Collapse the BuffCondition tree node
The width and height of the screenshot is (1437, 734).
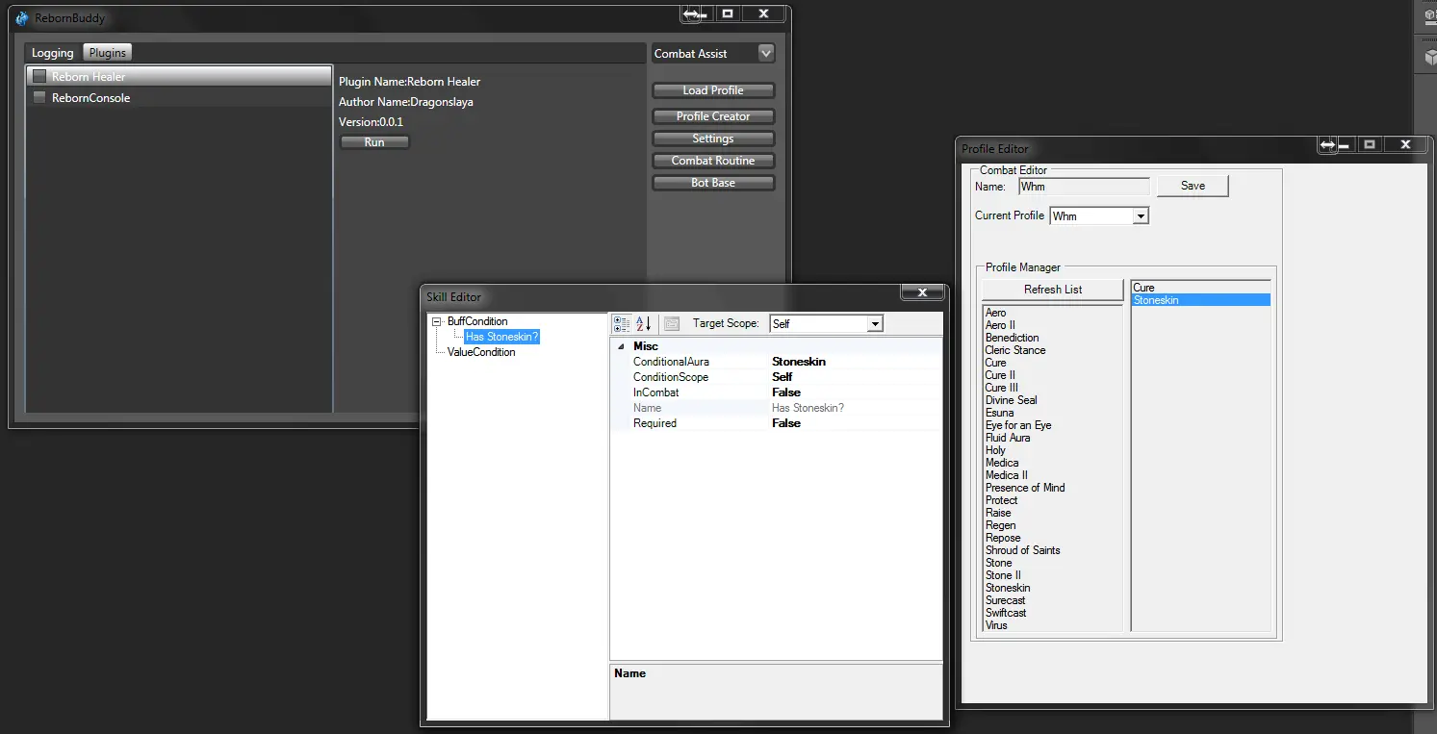point(437,321)
